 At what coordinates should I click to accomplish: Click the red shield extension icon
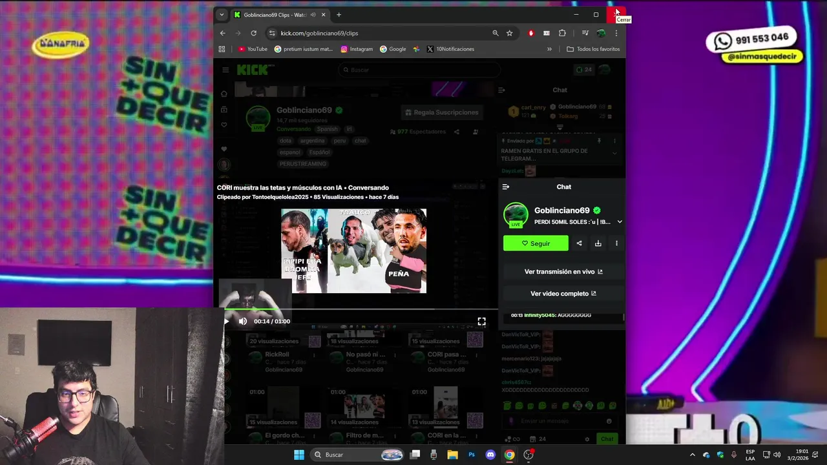[x=531, y=33]
